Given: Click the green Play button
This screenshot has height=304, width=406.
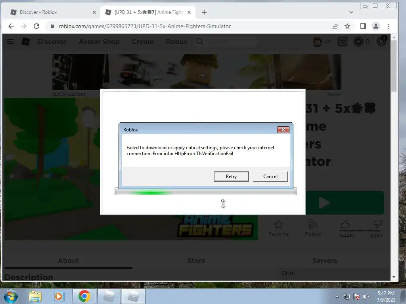Looking at the screenshot, I should pos(345,203).
